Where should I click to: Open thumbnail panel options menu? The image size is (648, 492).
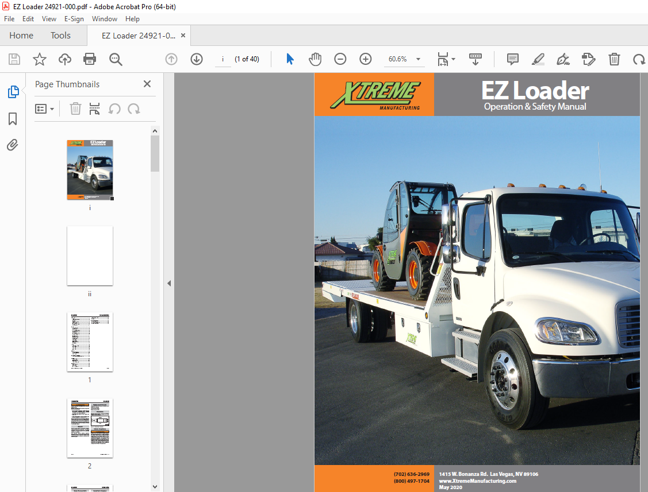click(45, 109)
